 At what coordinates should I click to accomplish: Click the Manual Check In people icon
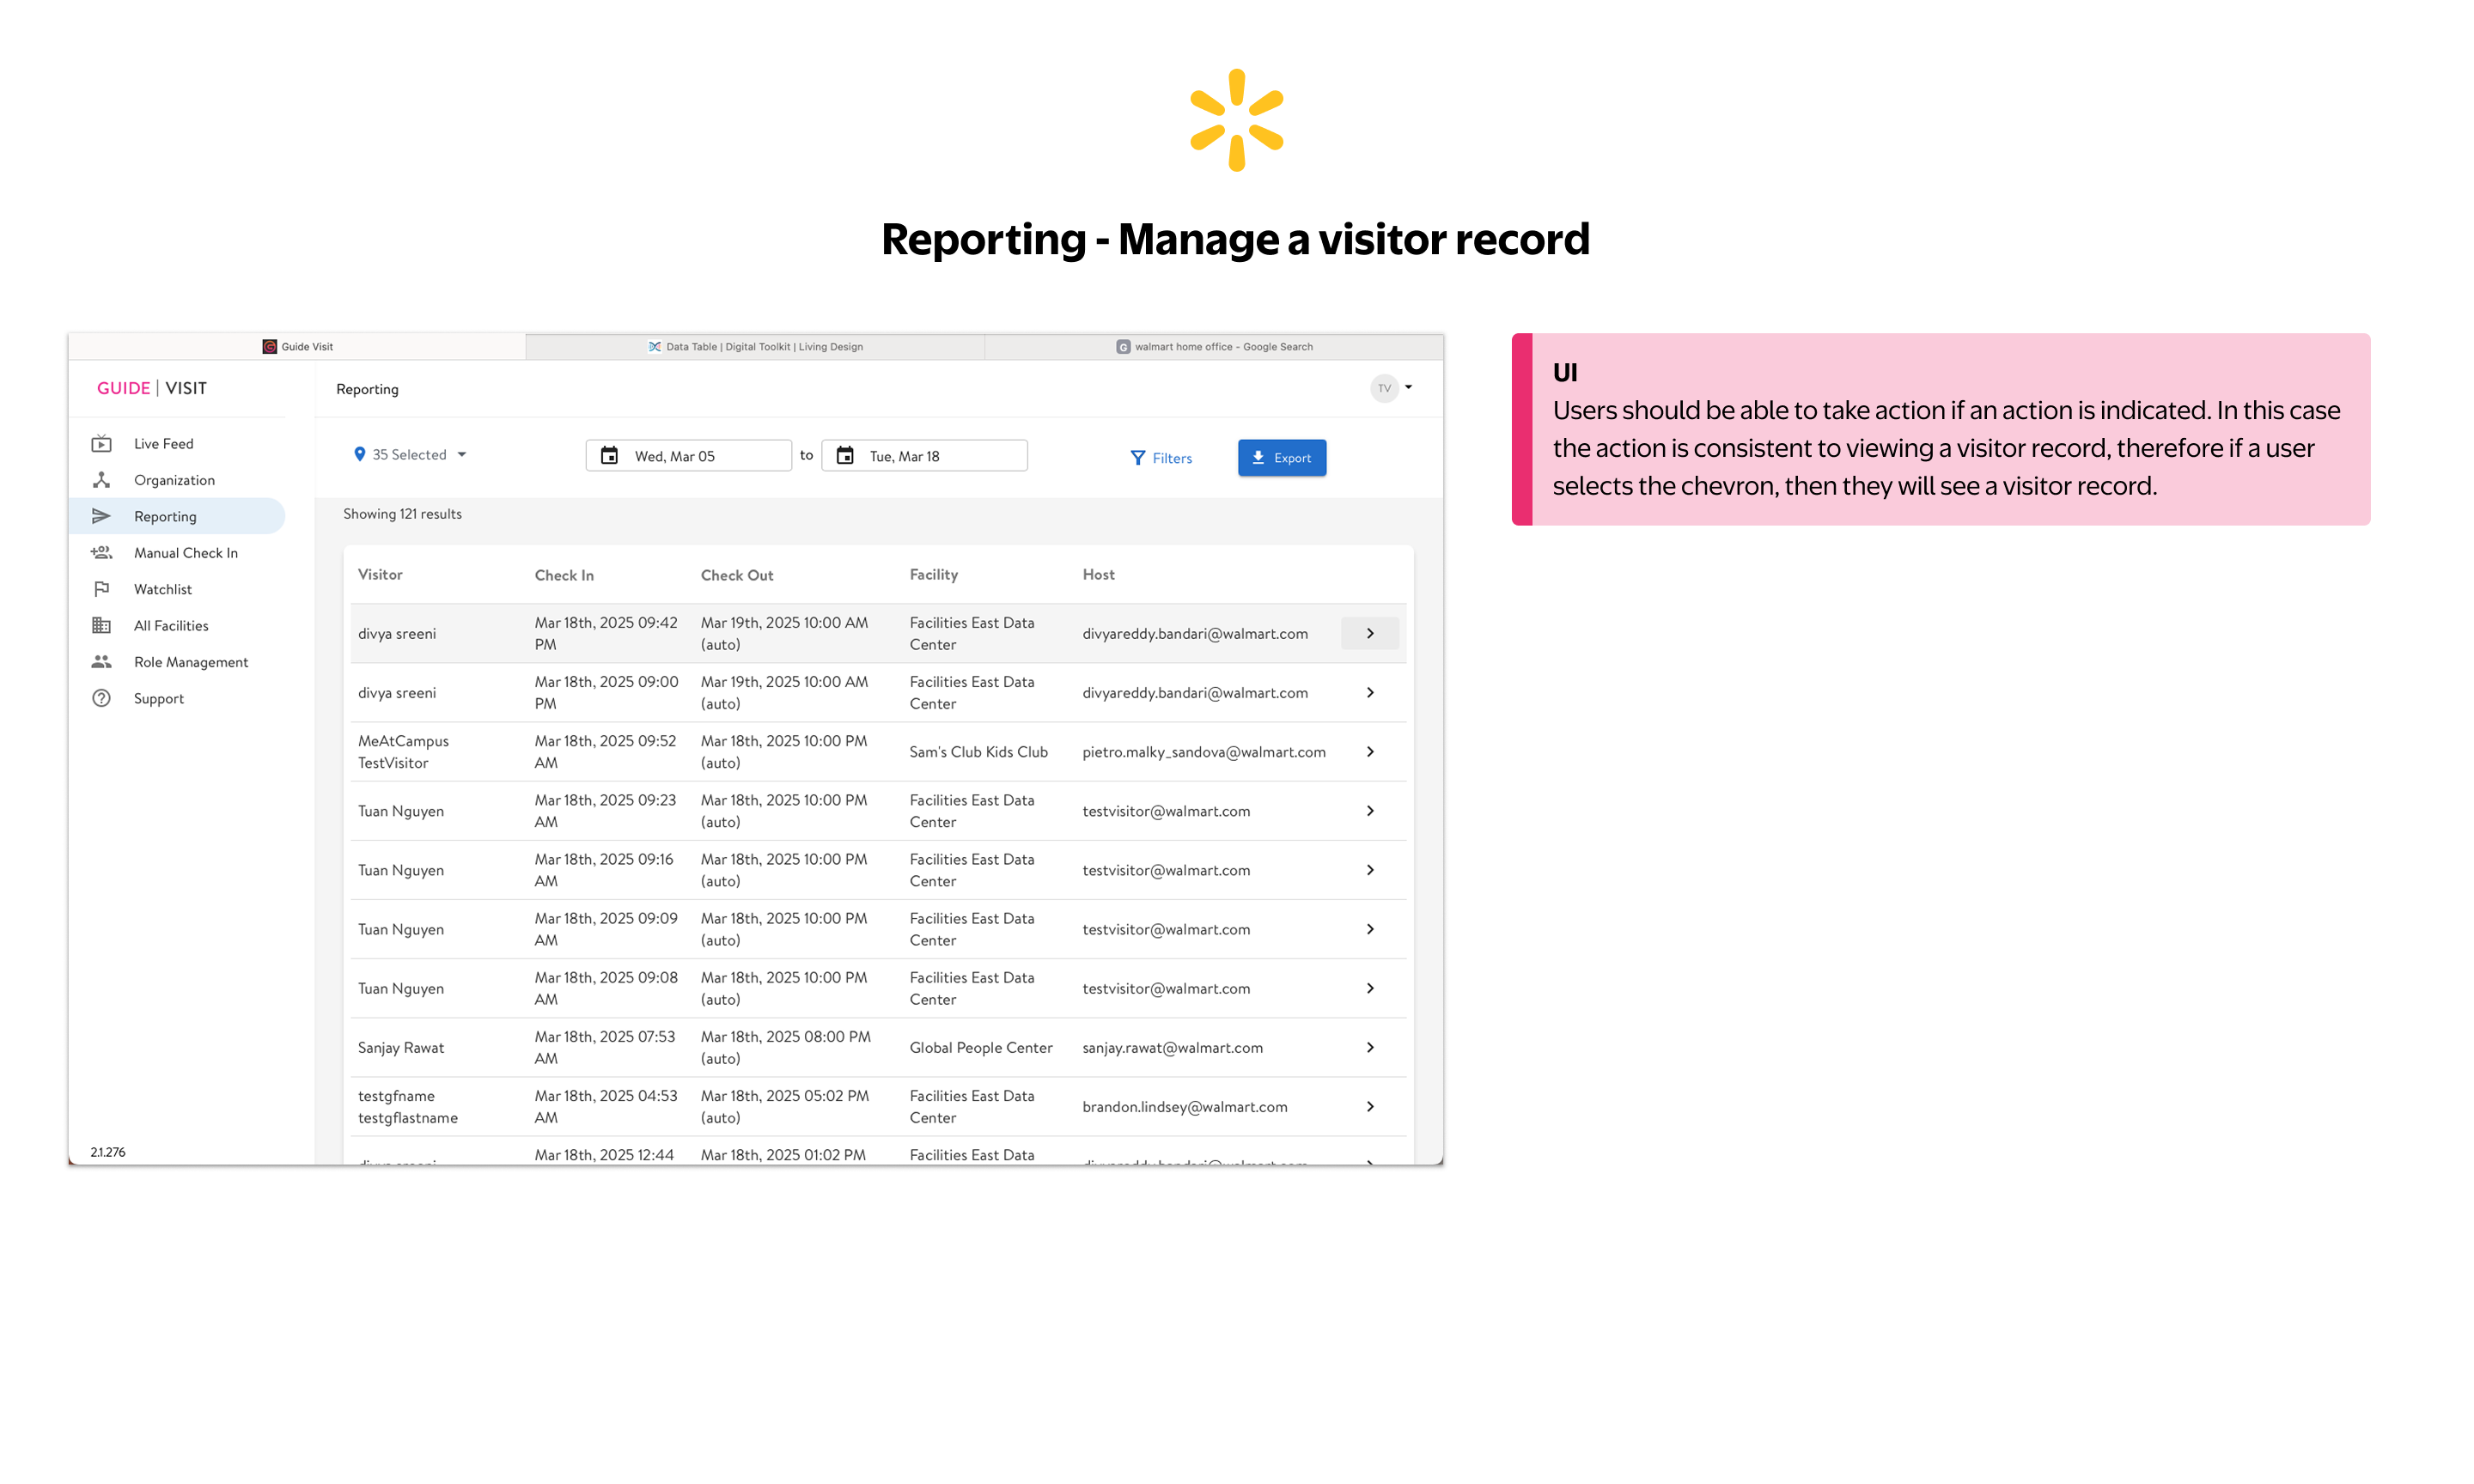pos(101,553)
